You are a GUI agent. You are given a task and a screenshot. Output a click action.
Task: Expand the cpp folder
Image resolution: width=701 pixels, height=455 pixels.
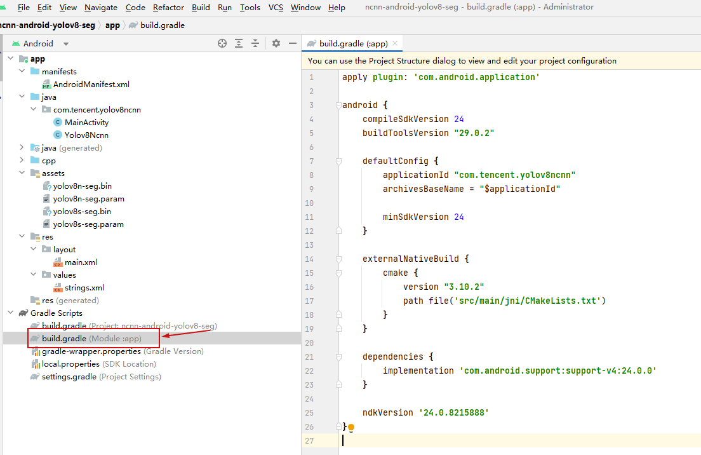tap(22, 160)
